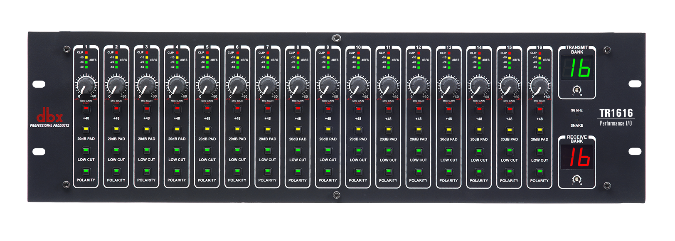Screen dimensions: 675x241
Task: Click the TR1616 model label
Action: click(616, 113)
